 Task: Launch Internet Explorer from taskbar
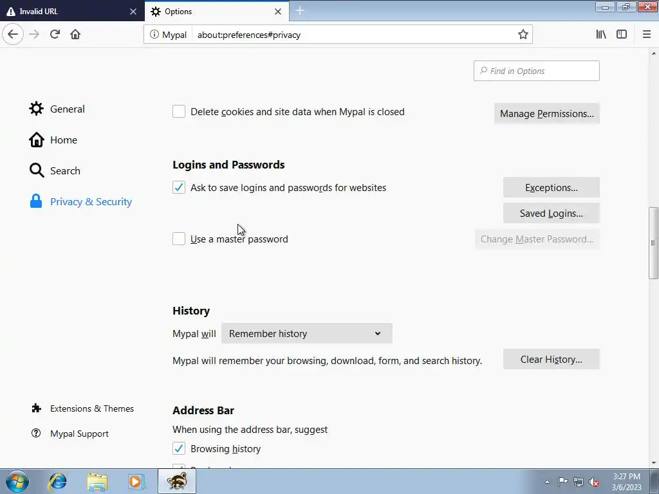tap(57, 481)
